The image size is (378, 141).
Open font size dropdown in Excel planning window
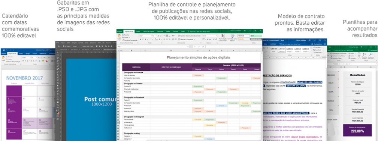click(x=156, y=36)
